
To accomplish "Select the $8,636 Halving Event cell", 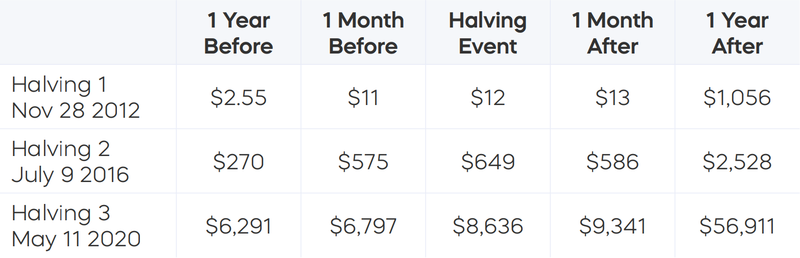I will 488,226.
